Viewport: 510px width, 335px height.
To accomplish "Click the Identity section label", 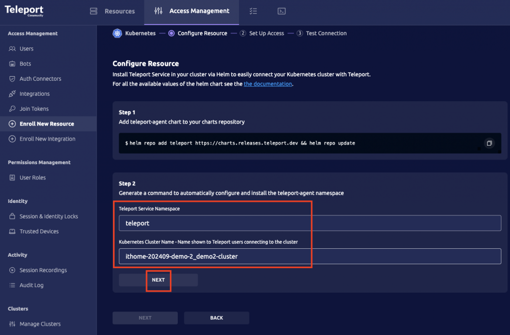I will pos(17,201).
